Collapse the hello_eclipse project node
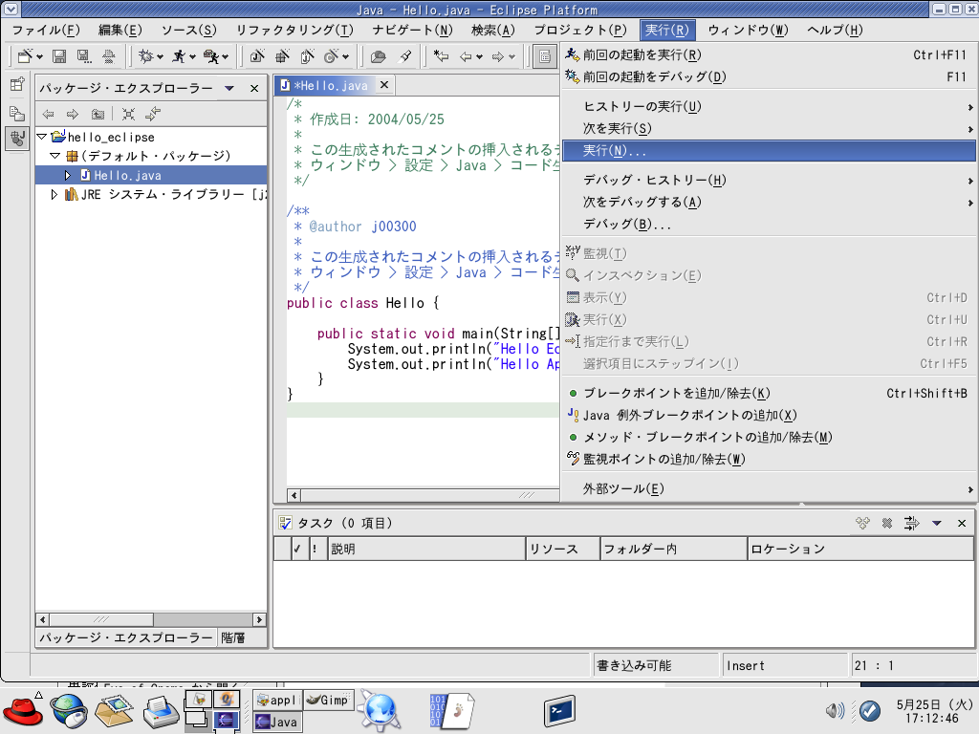Image resolution: width=979 pixels, height=734 pixels. tap(42, 136)
